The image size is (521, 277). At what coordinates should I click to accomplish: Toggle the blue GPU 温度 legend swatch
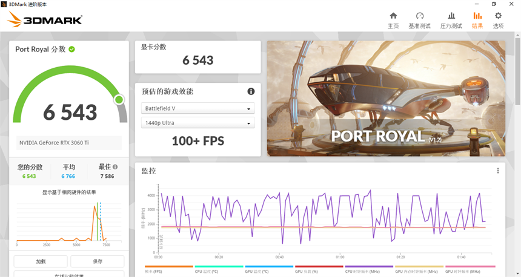point(269,266)
